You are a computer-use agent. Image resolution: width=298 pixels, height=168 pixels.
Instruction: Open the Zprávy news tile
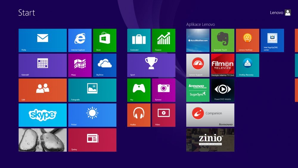click(x=92, y=140)
